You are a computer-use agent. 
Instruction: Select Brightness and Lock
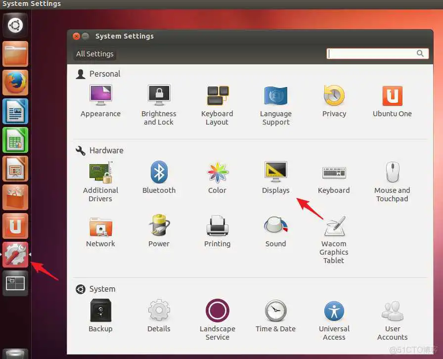159,99
